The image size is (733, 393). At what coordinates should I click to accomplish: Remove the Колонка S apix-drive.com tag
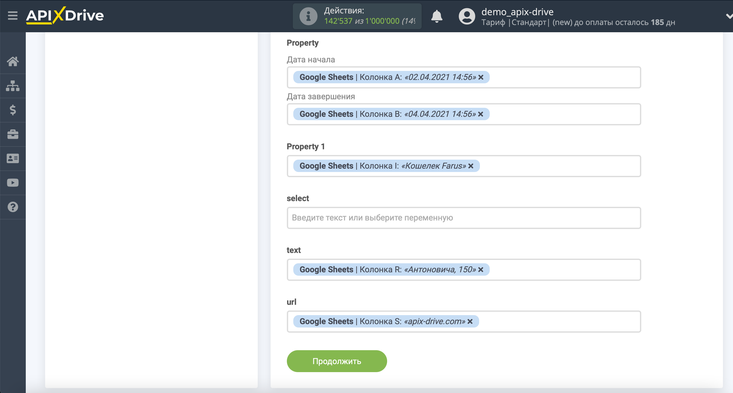(x=470, y=321)
